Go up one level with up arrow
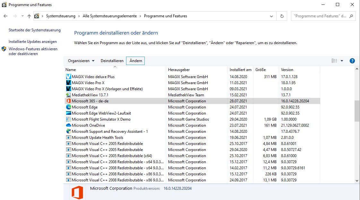 coord(29,16)
